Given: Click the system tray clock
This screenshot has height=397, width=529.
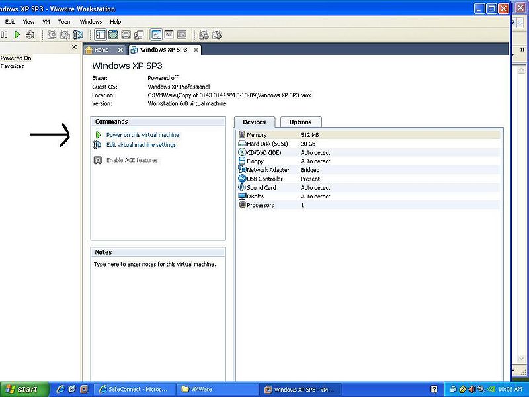Looking at the screenshot, I should coord(510,390).
